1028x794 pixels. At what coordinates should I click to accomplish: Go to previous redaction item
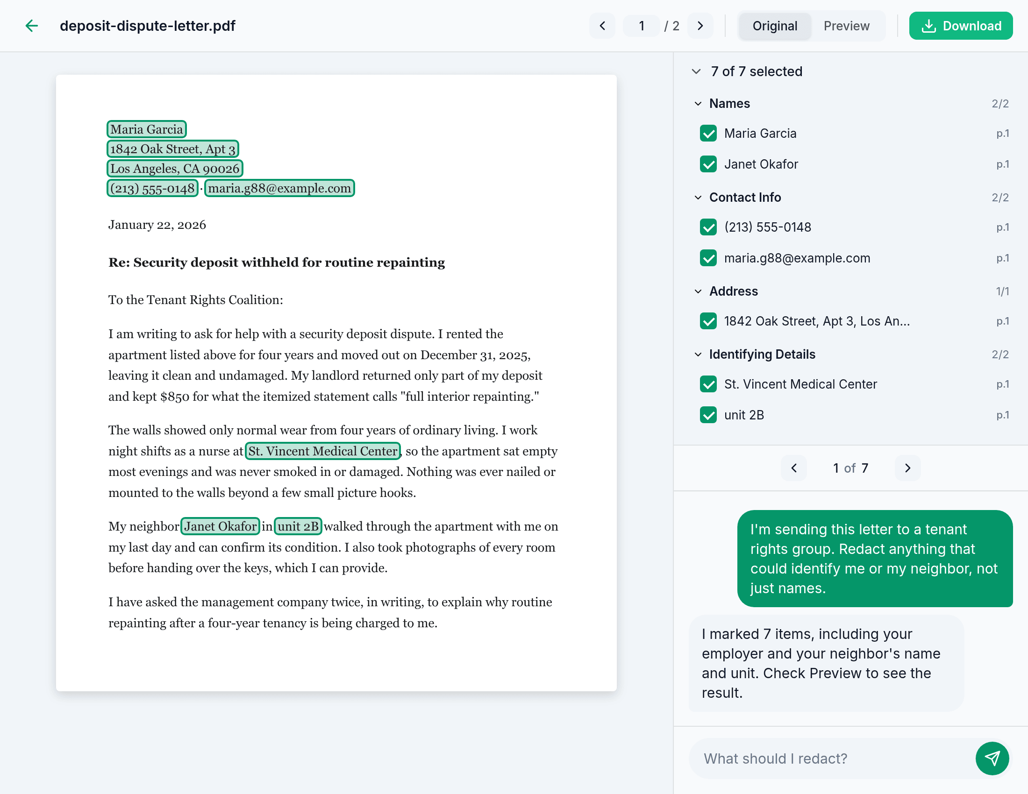[x=793, y=468]
